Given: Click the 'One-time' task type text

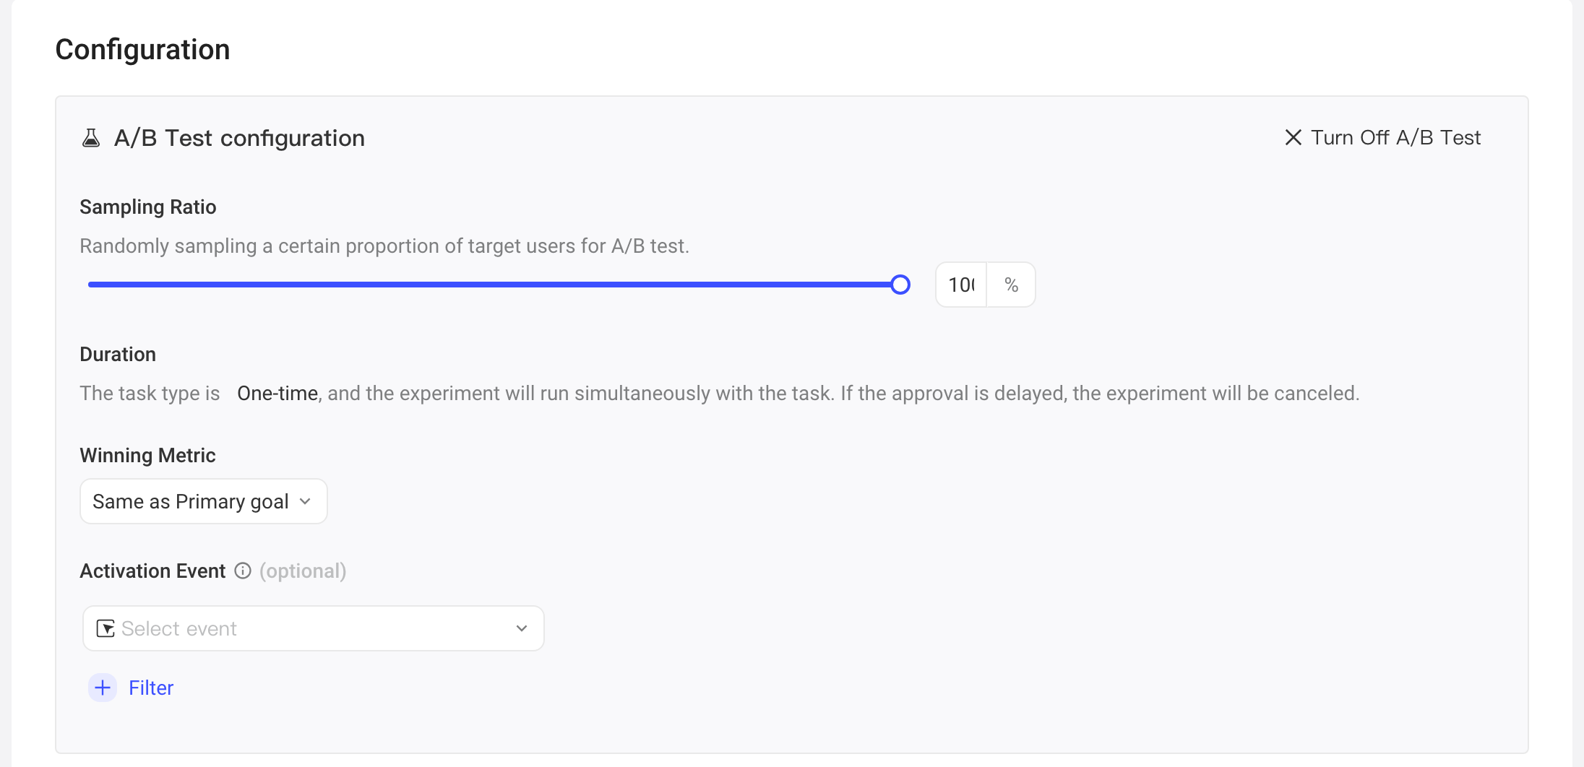Looking at the screenshot, I should tap(277, 393).
